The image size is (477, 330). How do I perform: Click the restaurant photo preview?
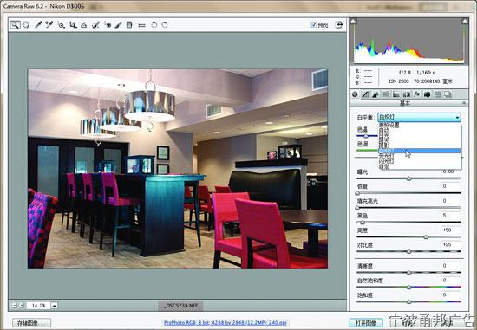tap(178, 169)
